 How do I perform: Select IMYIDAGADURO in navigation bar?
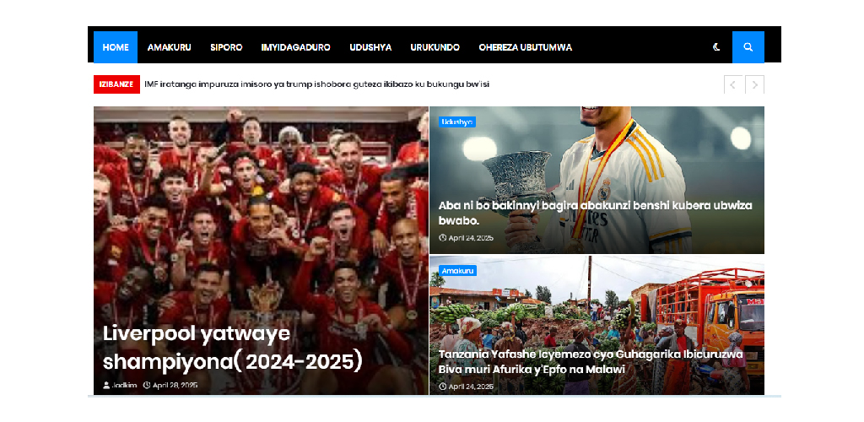296,47
